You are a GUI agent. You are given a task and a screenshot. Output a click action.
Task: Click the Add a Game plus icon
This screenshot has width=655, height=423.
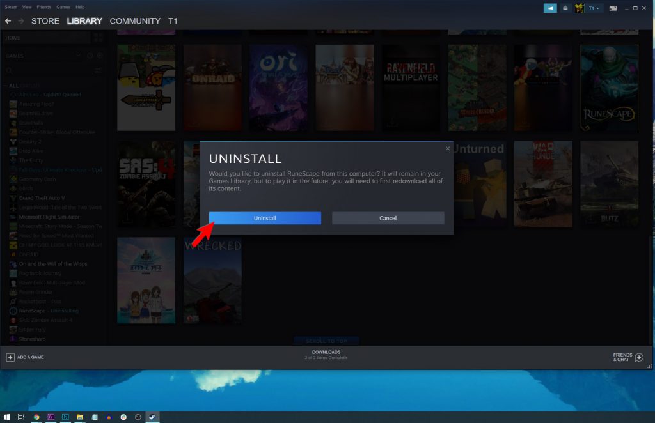click(10, 357)
